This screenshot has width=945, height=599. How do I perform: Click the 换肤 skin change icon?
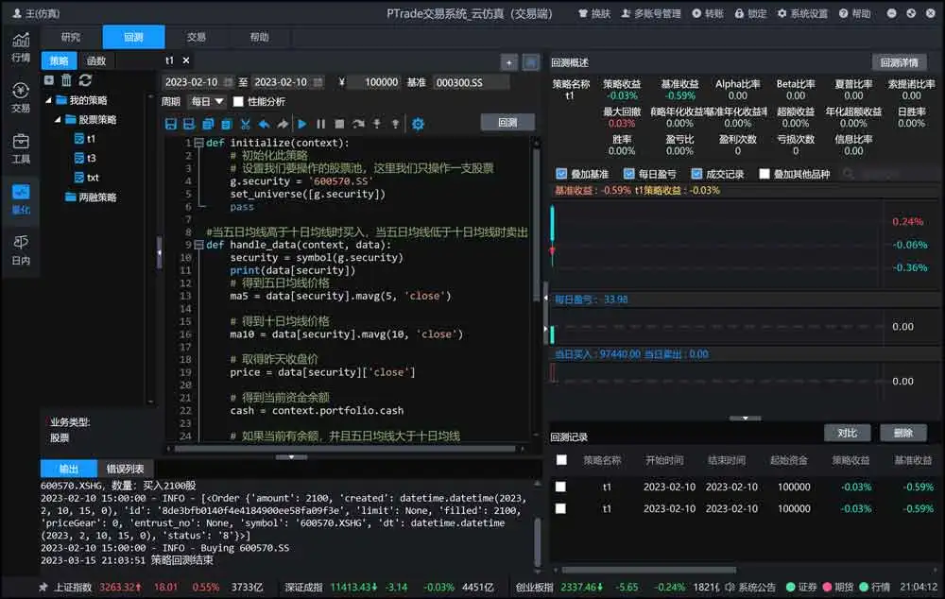pos(593,13)
